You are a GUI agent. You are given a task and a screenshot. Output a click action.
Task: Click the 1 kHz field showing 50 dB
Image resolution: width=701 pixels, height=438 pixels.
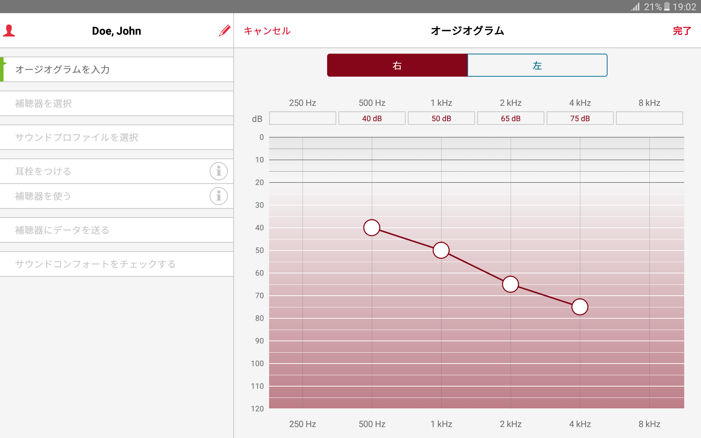click(x=441, y=118)
